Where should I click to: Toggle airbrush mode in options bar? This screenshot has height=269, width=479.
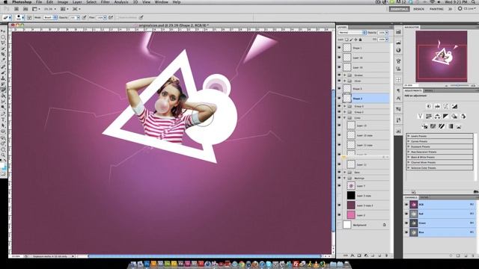[111, 17]
